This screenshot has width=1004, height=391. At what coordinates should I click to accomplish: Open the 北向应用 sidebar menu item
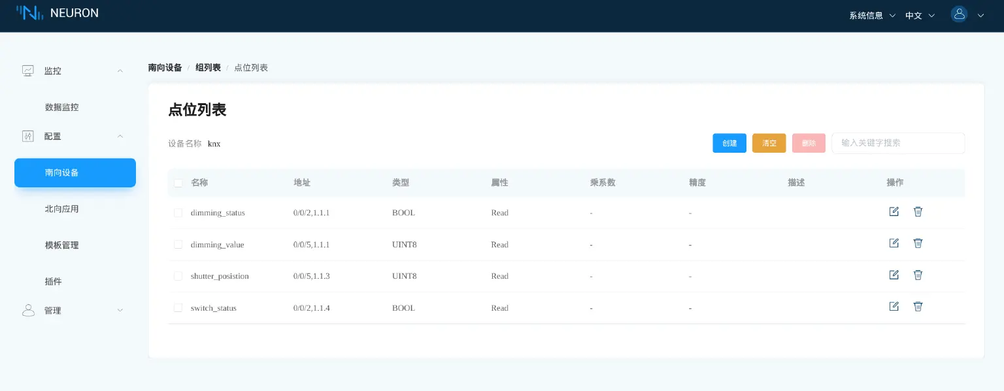[x=62, y=209]
